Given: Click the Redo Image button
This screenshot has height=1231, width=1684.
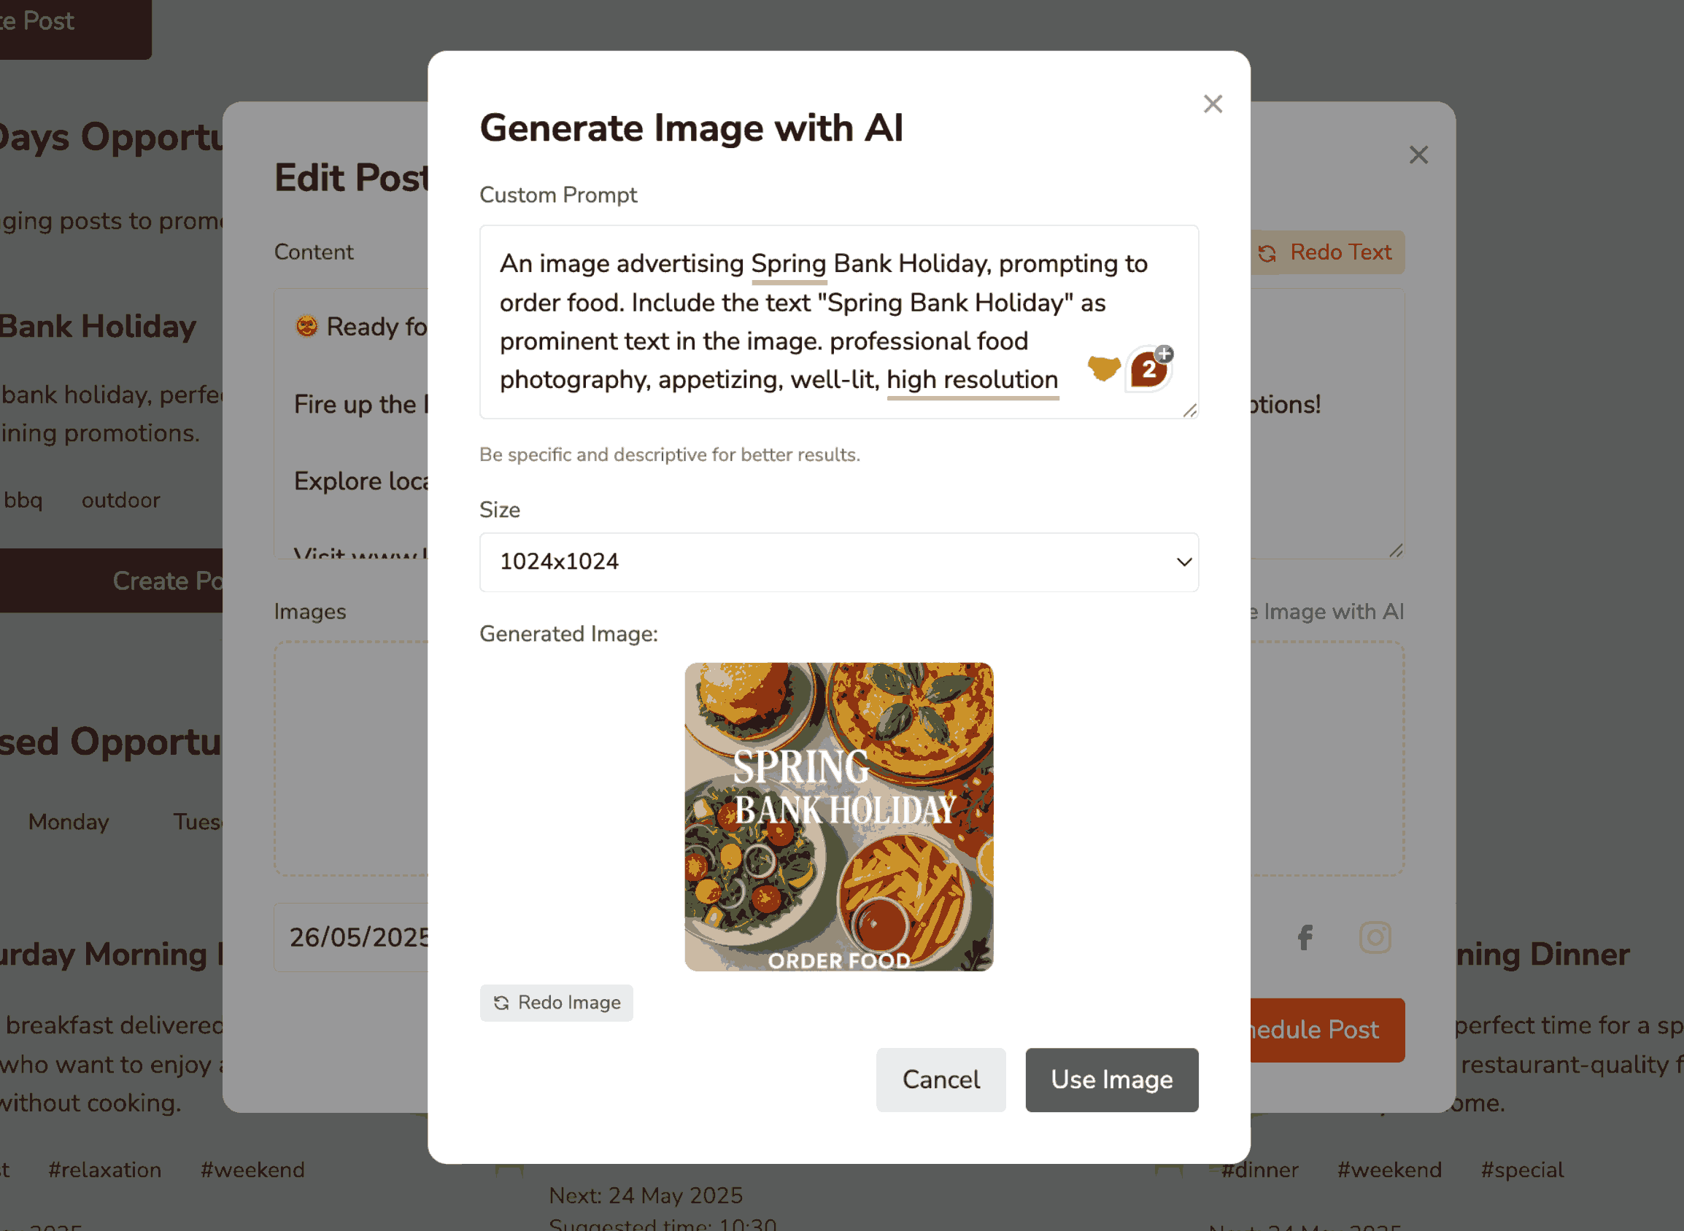Looking at the screenshot, I should (556, 1002).
